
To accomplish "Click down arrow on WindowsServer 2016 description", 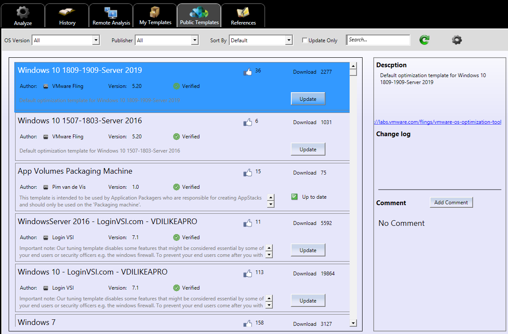I will 268,255.
